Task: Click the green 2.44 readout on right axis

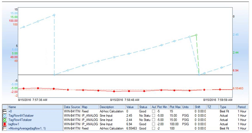Action: pyautogui.click(x=236, y=53)
